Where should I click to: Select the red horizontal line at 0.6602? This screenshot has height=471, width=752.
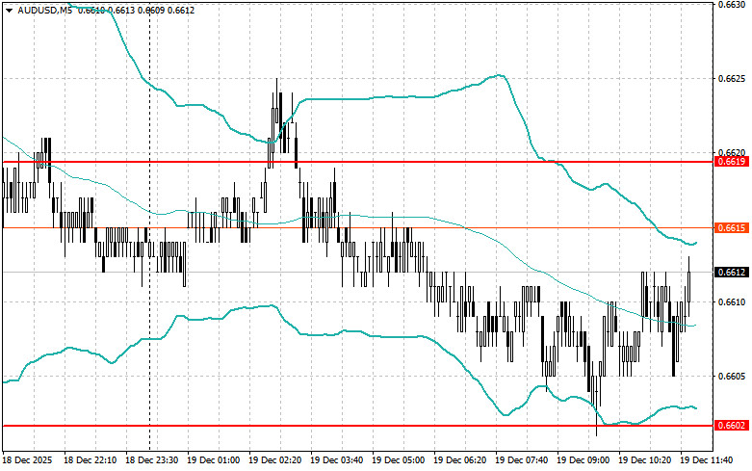[x=357, y=426]
